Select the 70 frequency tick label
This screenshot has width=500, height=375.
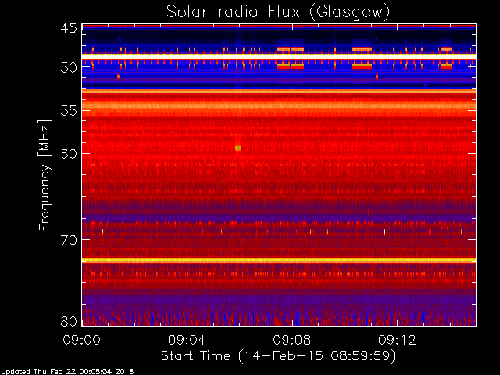[x=69, y=240]
